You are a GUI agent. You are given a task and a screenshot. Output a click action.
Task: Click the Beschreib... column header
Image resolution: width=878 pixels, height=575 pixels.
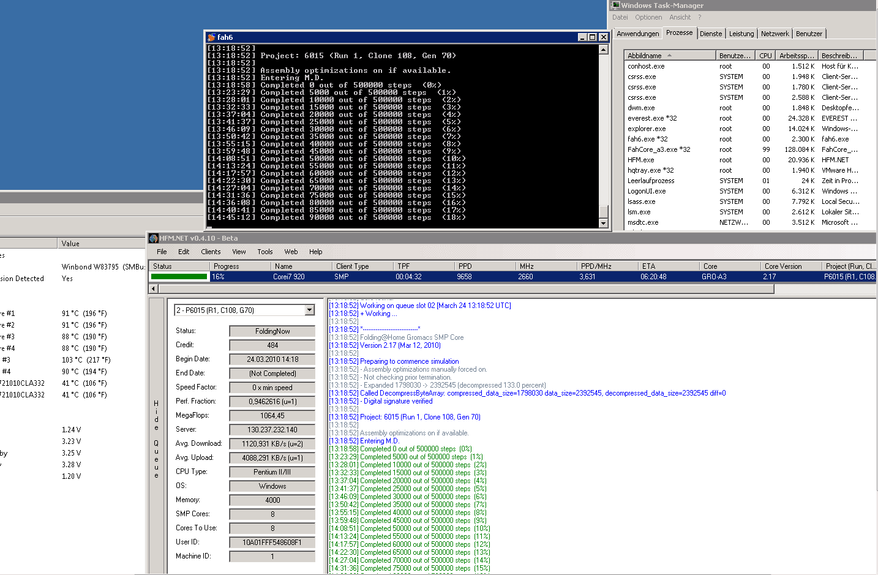point(841,56)
